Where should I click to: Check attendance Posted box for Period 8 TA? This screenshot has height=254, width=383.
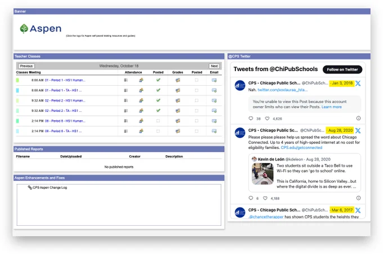(158, 131)
